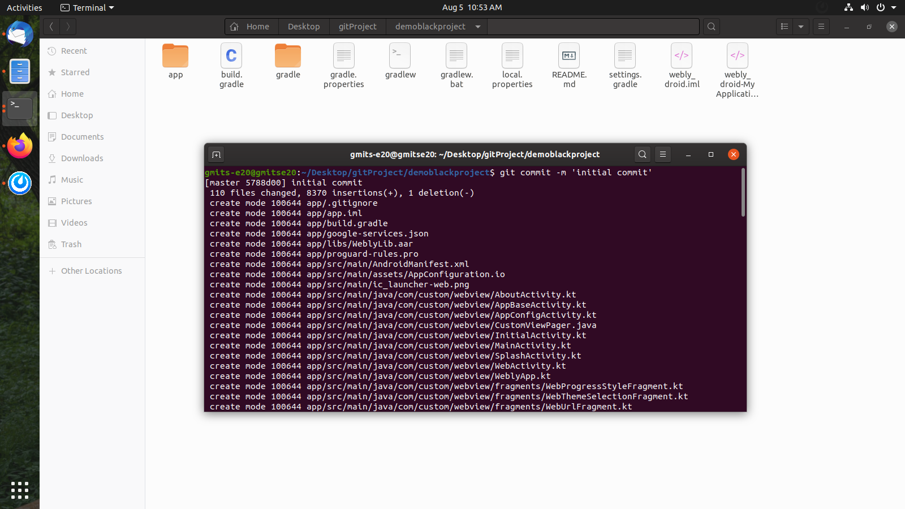Click the file manager search icon
This screenshot has height=509, width=905.
coord(712,27)
